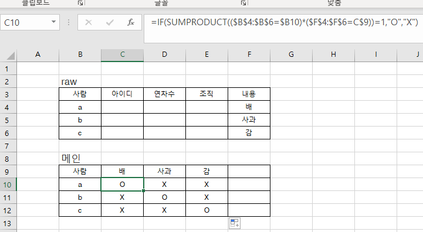Select column F header

coord(249,54)
